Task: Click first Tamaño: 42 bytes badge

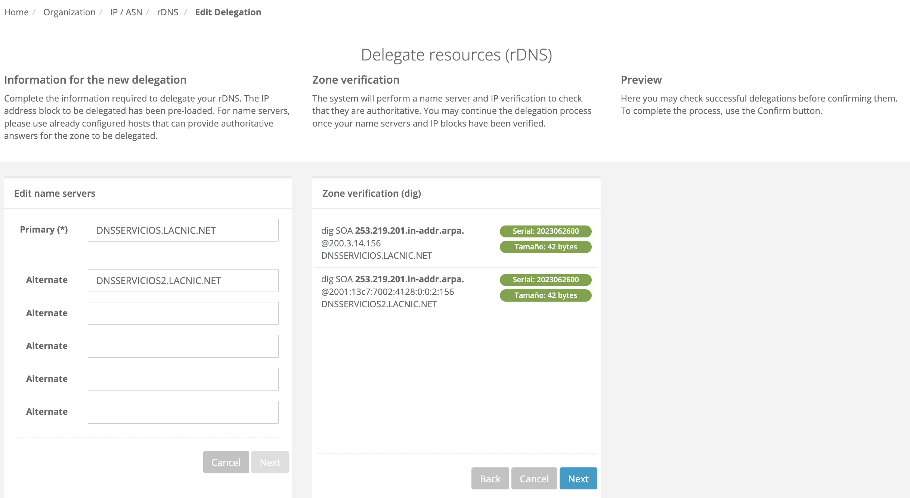Action: [545, 247]
